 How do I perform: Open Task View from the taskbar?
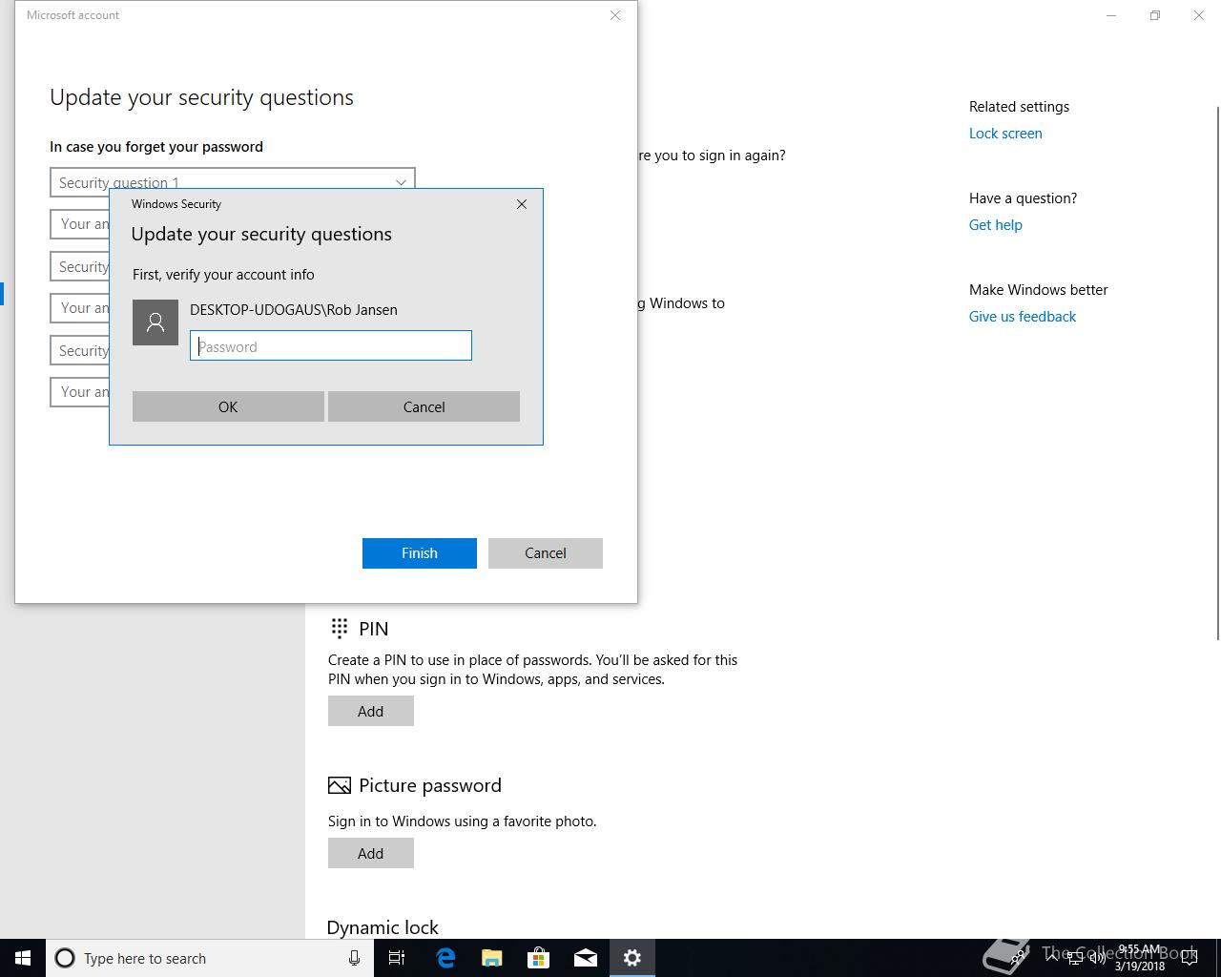(397, 958)
